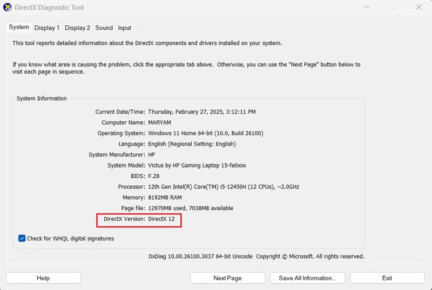Click the DirectX 12 version value
The image size is (432, 290).
point(161,219)
